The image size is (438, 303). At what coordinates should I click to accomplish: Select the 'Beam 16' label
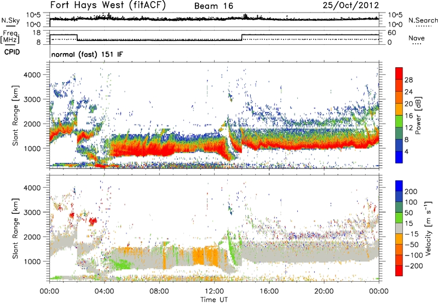(x=214, y=6)
